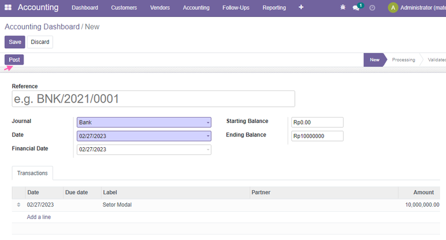Discard the new statement
This screenshot has height=240, width=446.
(40, 42)
